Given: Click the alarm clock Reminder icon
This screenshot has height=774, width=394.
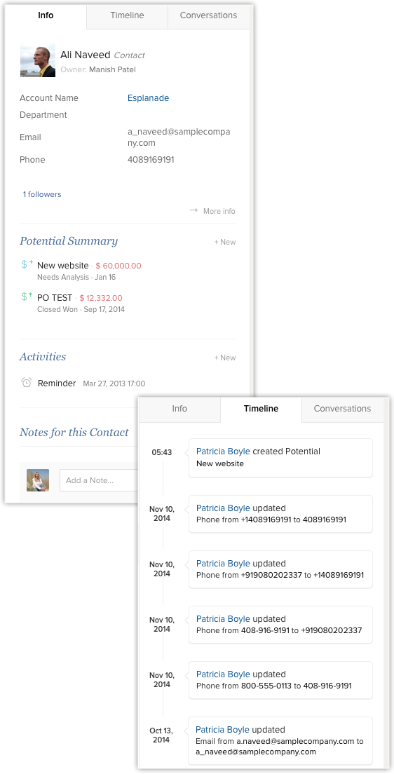Looking at the screenshot, I should click(27, 383).
